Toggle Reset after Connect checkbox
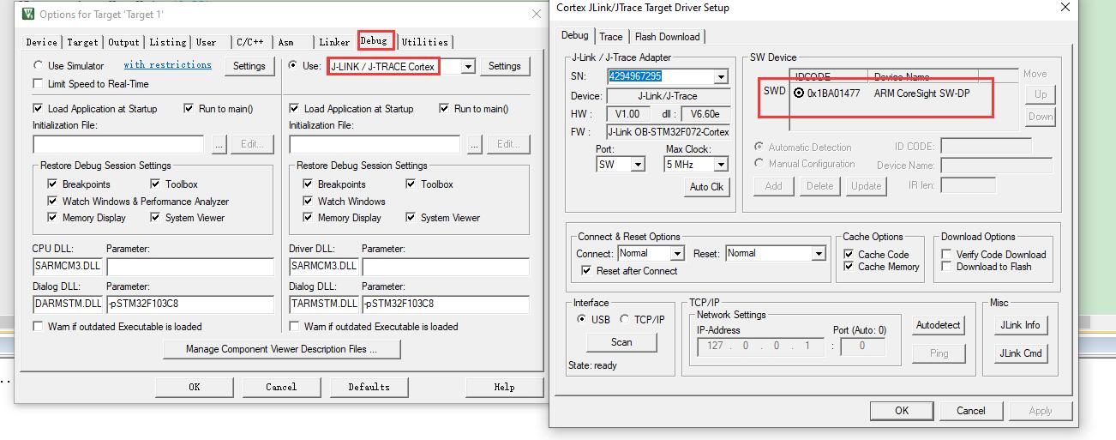 (x=586, y=271)
